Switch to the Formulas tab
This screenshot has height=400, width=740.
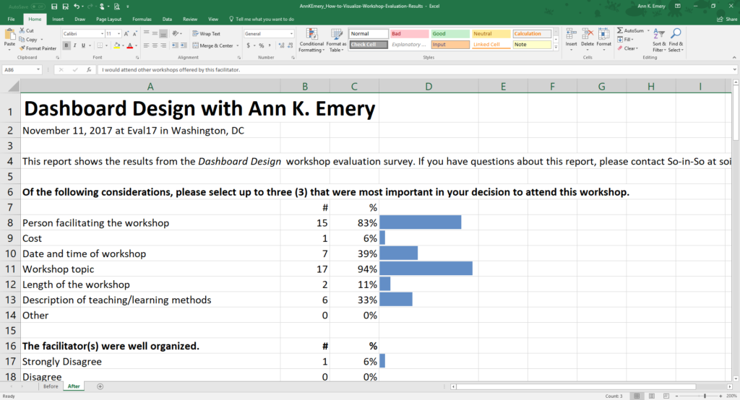pos(142,19)
